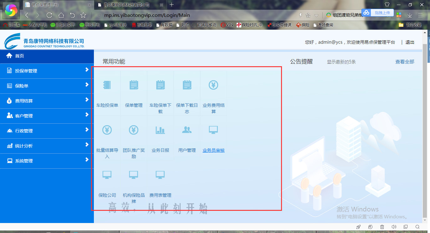430x233 pixels.
Task: Click the 退出 logout link
Action: coord(410,42)
